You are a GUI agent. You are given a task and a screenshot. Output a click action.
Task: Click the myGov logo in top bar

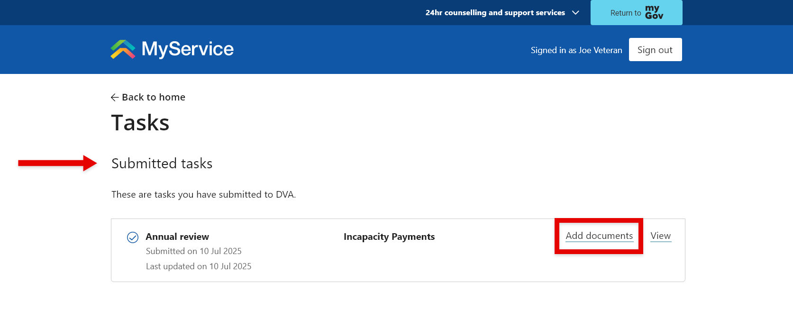pyautogui.click(x=654, y=12)
